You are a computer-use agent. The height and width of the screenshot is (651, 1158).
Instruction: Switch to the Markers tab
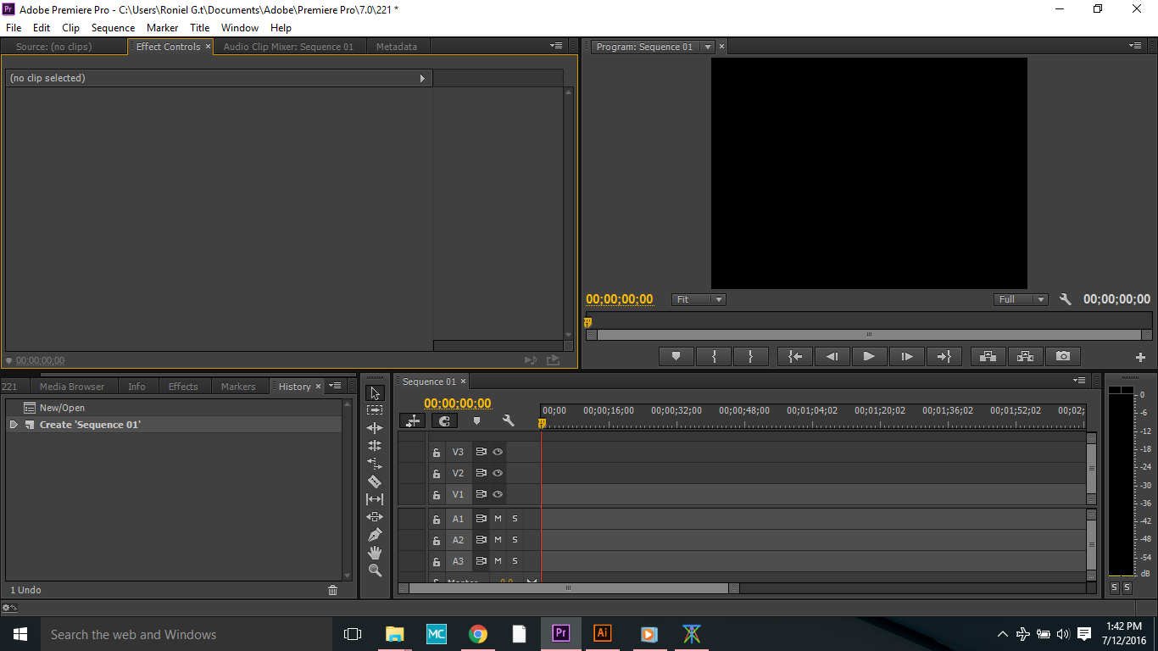click(238, 387)
